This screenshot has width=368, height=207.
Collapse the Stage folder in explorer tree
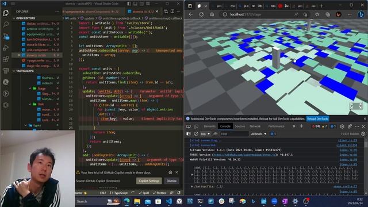pyautogui.click(x=30, y=89)
